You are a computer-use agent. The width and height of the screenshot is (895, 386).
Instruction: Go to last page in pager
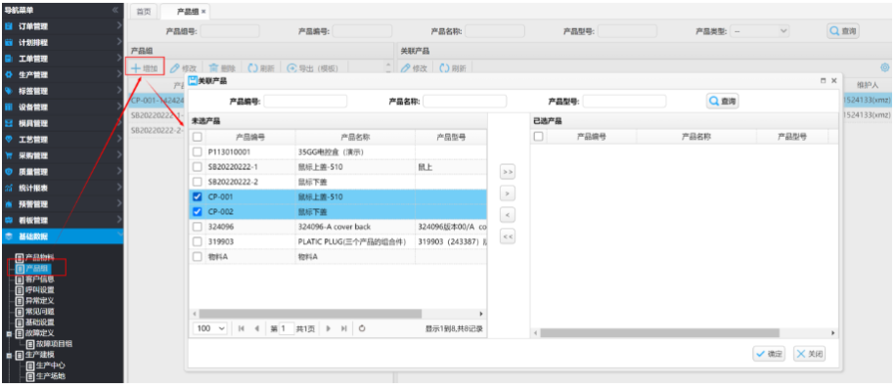344,328
